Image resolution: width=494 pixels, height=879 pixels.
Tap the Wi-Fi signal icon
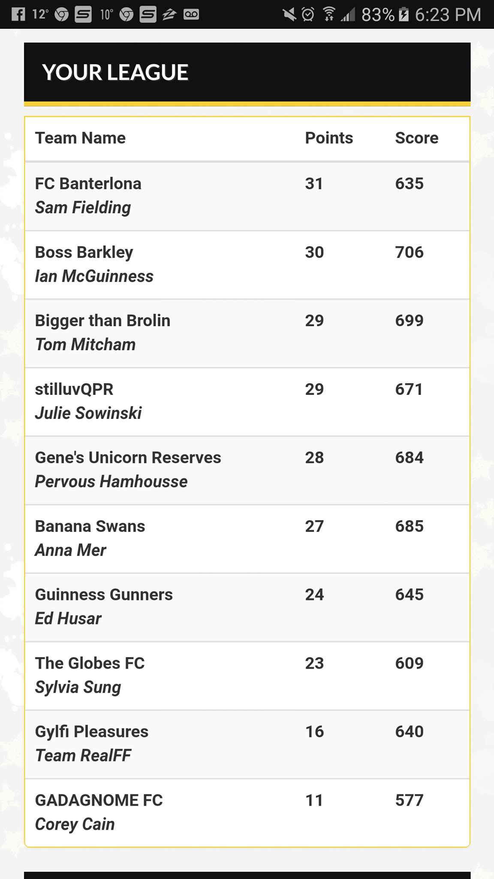coord(329,15)
